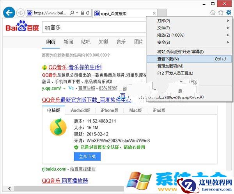Click the 立即下载 button

pyautogui.click(x=87, y=157)
